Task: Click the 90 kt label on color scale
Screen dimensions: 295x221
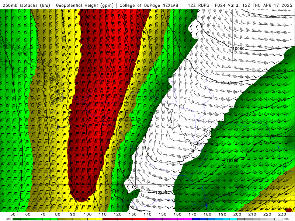Action: pyautogui.click(x=73, y=214)
